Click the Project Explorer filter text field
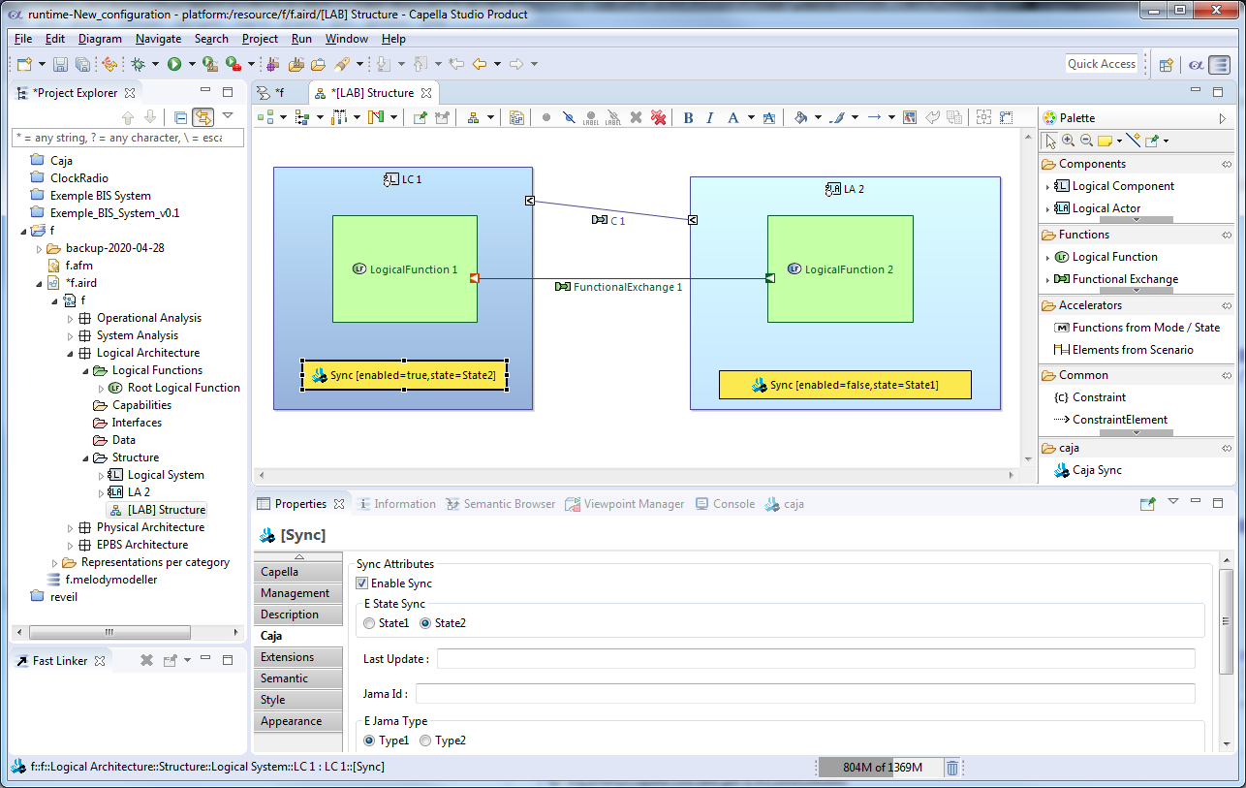Viewport: 1246px width, 788px height. pos(127,138)
